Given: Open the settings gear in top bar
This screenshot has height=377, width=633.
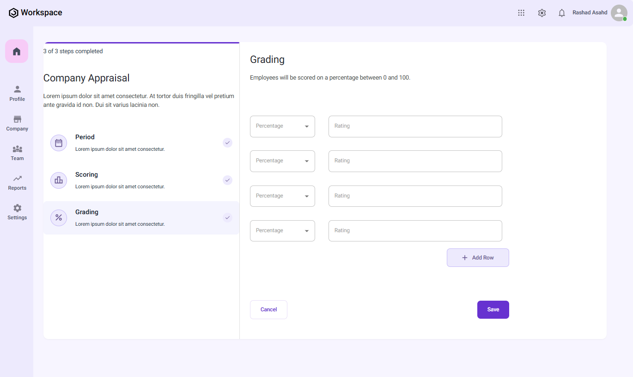Looking at the screenshot, I should [542, 13].
